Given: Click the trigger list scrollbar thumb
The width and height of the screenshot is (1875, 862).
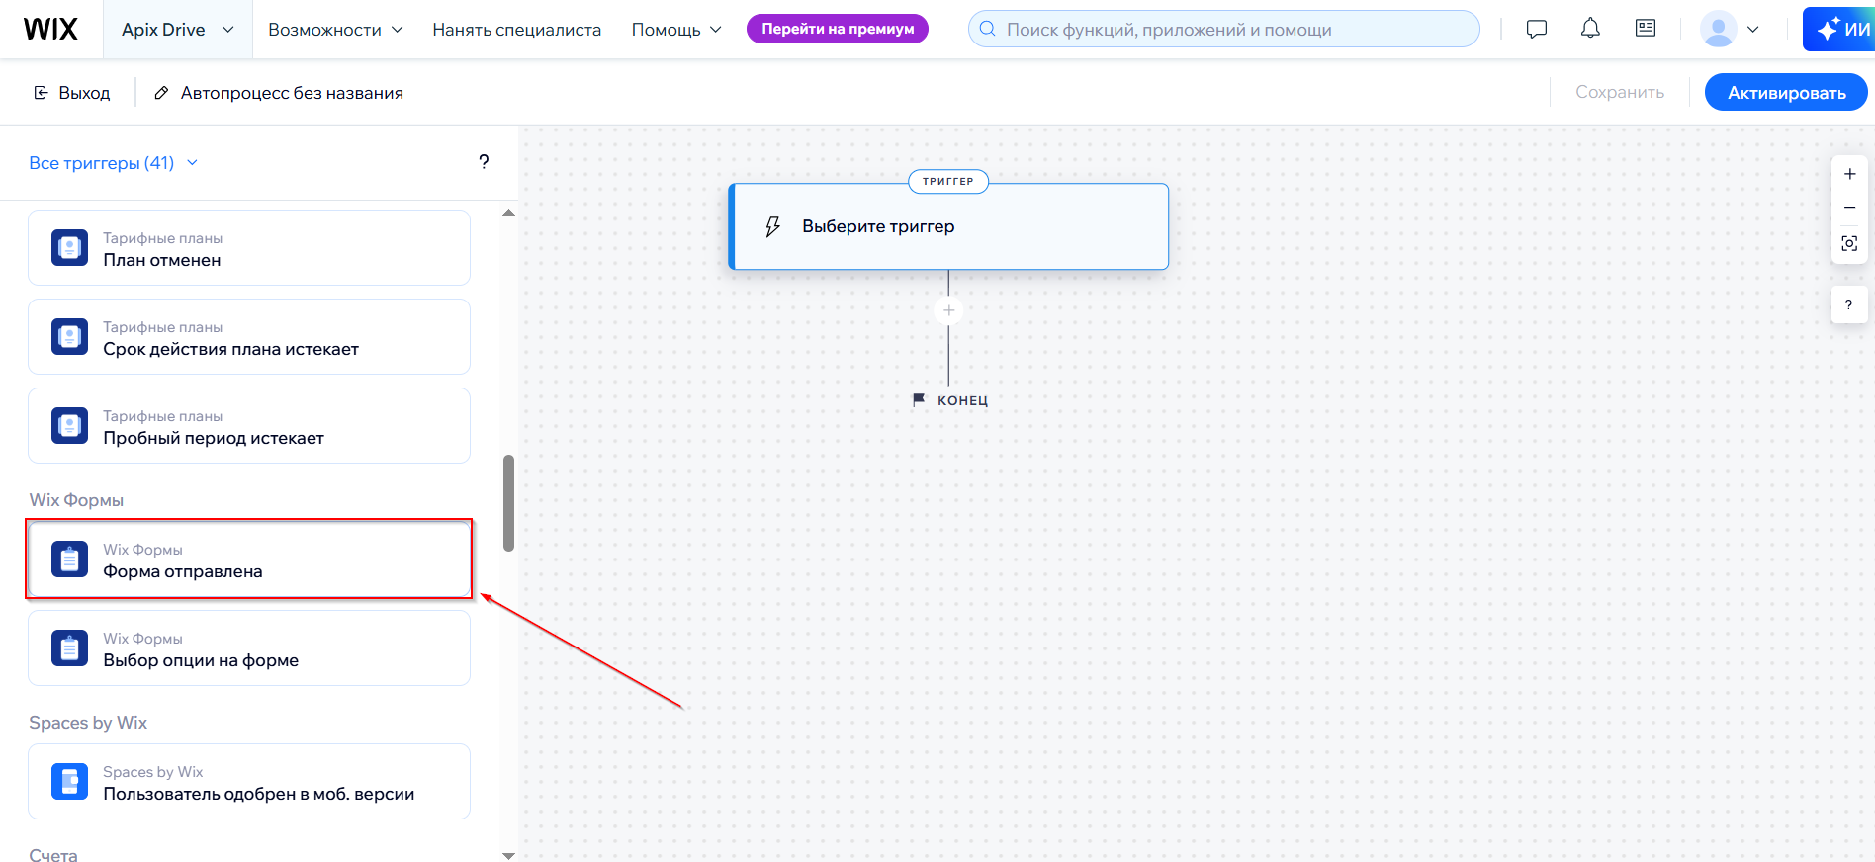Looking at the screenshot, I should pyautogui.click(x=508, y=502).
